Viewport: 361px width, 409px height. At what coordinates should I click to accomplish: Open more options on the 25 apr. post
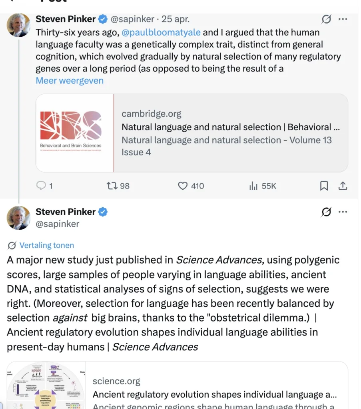343,19
